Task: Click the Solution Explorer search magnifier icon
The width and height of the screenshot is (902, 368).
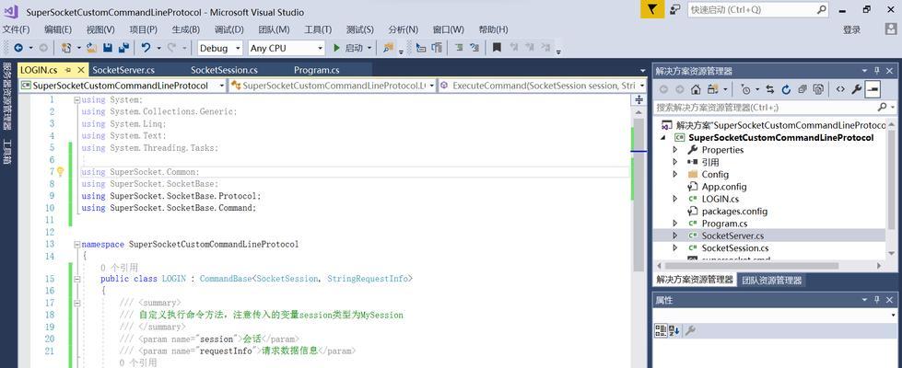Action: point(882,108)
